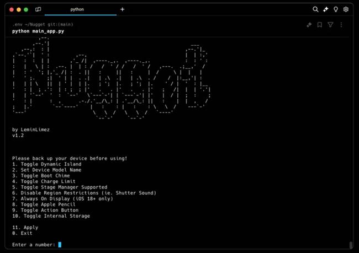Click the '0. Exit' menu line
The width and height of the screenshot is (359, 253).
(x=23, y=233)
